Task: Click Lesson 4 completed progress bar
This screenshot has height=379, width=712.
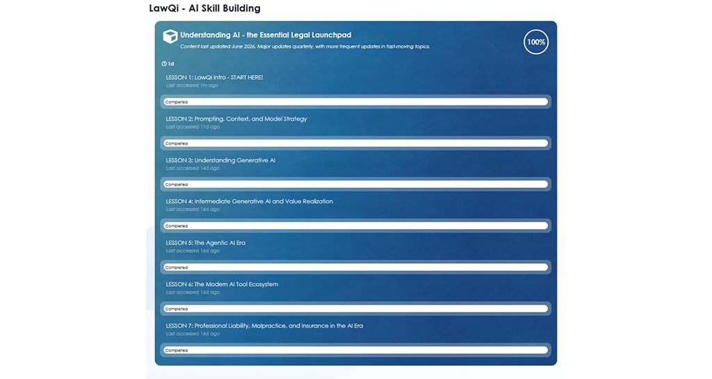Action: click(x=355, y=226)
